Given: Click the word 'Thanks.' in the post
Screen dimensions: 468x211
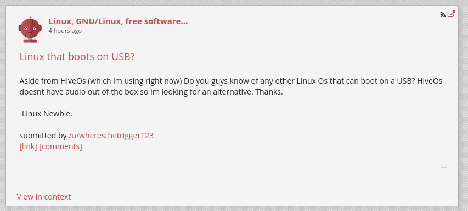Looking at the screenshot, I should pyautogui.click(x=269, y=92).
